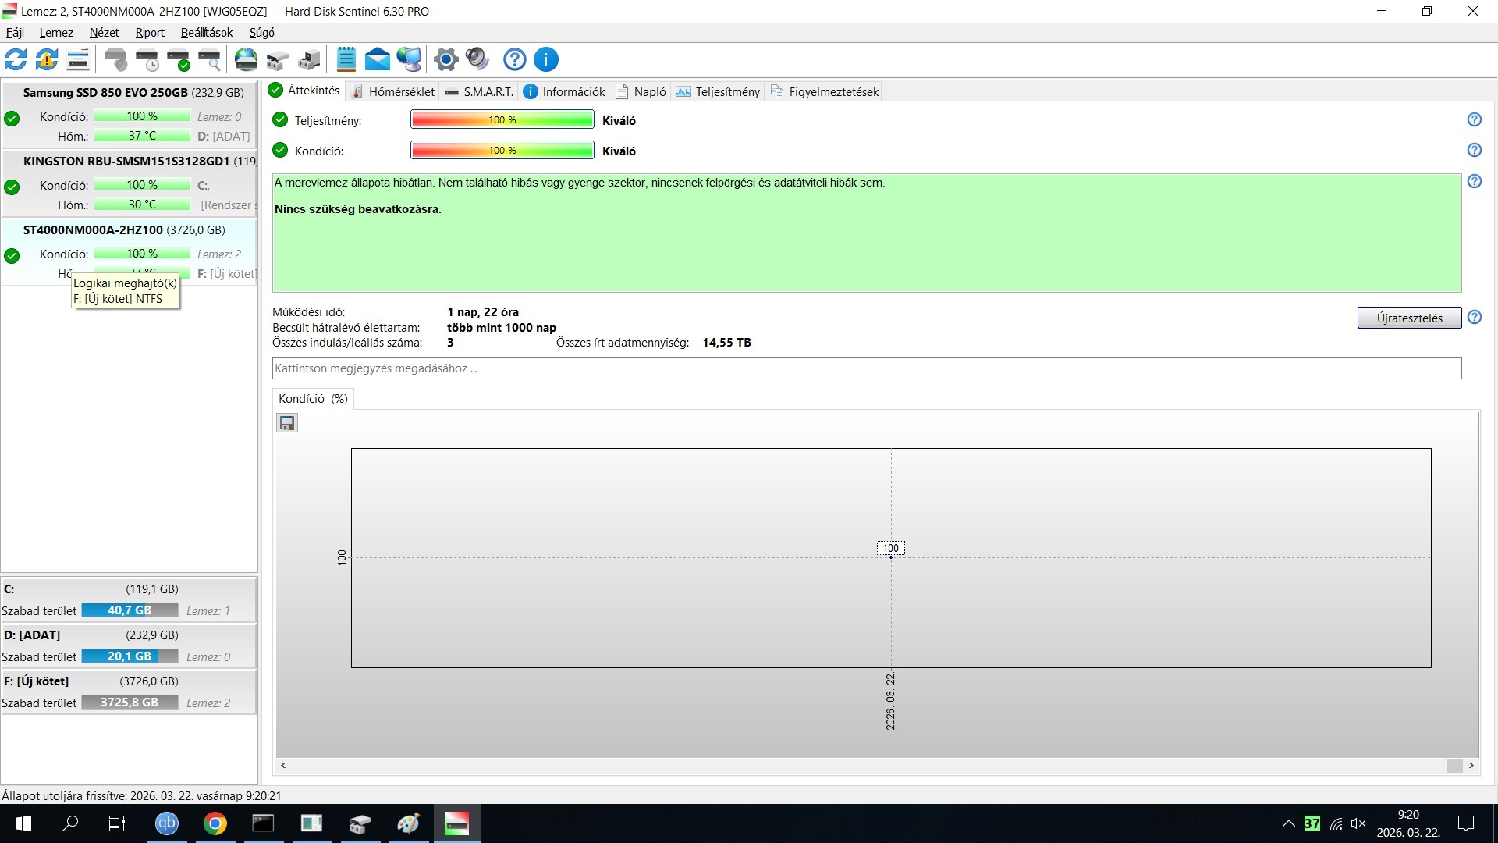Open settings via the gear icon
The width and height of the screenshot is (1498, 843).
pos(445,59)
